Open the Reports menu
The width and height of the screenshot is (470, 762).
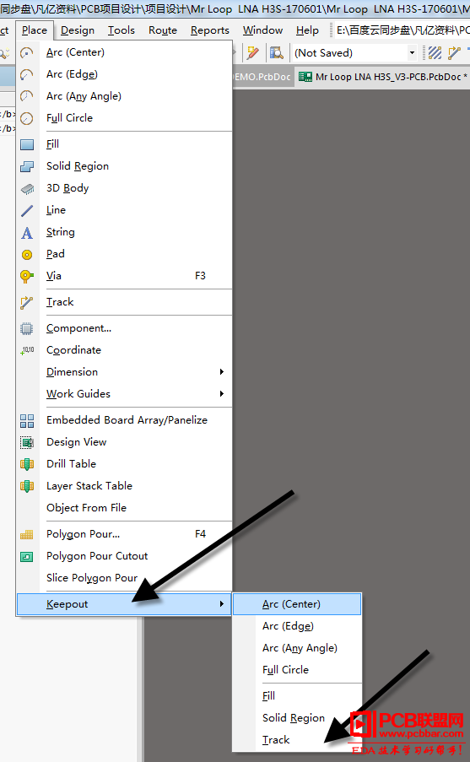(210, 30)
